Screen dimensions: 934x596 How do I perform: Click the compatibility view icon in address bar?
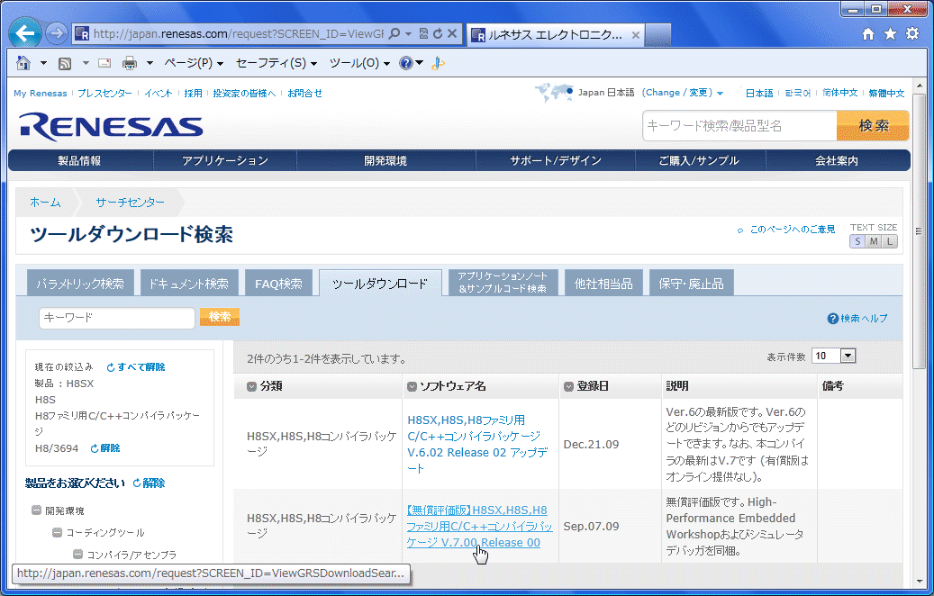coord(423,34)
